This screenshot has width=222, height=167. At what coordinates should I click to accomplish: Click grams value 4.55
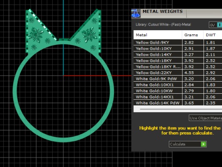189,73
